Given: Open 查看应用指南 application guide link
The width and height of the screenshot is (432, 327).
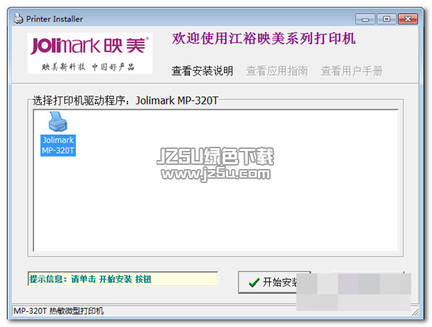Looking at the screenshot, I should tap(277, 71).
